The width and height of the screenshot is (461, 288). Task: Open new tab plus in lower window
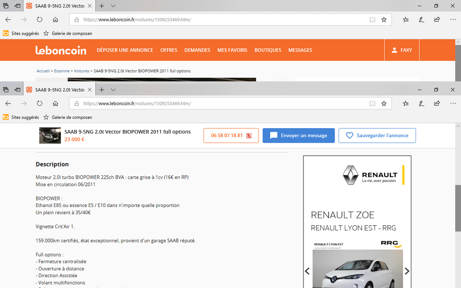click(102, 90)
